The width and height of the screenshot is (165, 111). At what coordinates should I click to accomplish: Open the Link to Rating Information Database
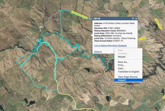pyautogui.click(x=110, y=46)
